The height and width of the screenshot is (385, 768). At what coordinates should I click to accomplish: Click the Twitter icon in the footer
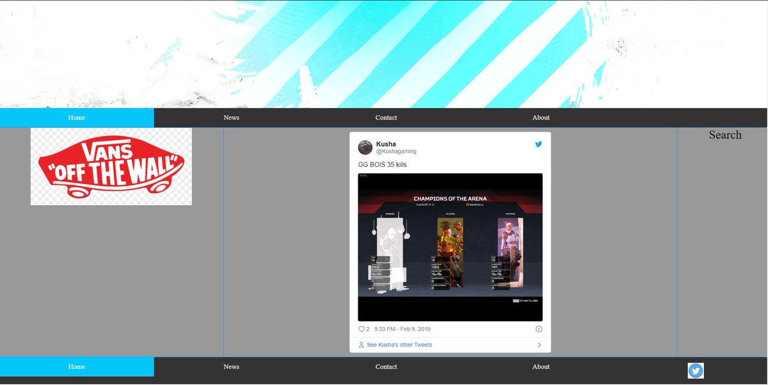click(696, 370)
